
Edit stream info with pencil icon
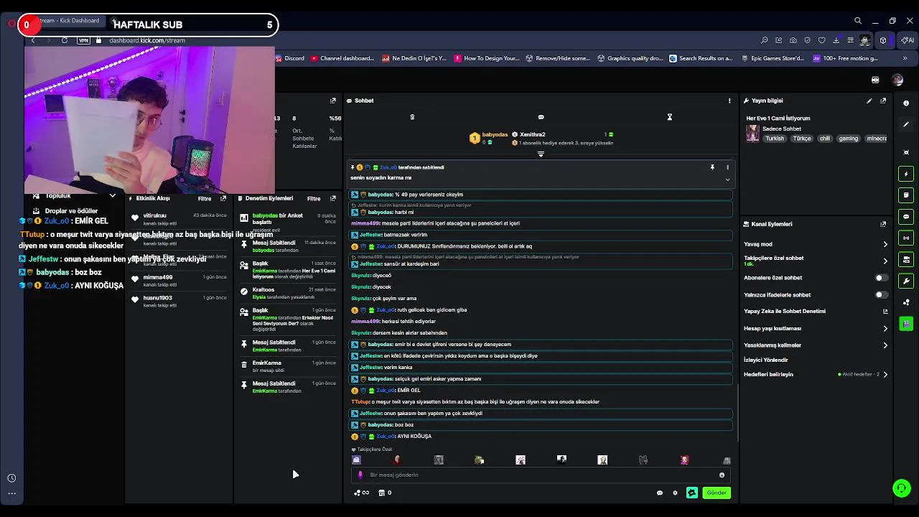tap(869, 101)
